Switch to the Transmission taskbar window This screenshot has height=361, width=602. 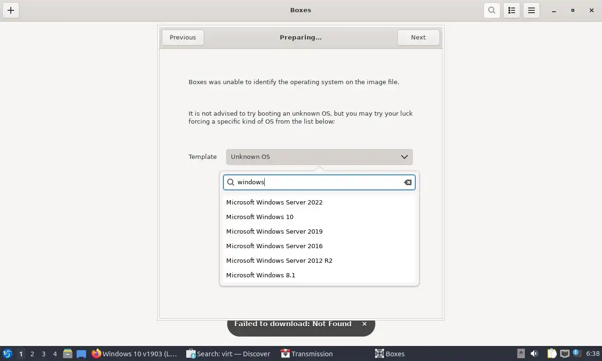(x=325, y=354)
